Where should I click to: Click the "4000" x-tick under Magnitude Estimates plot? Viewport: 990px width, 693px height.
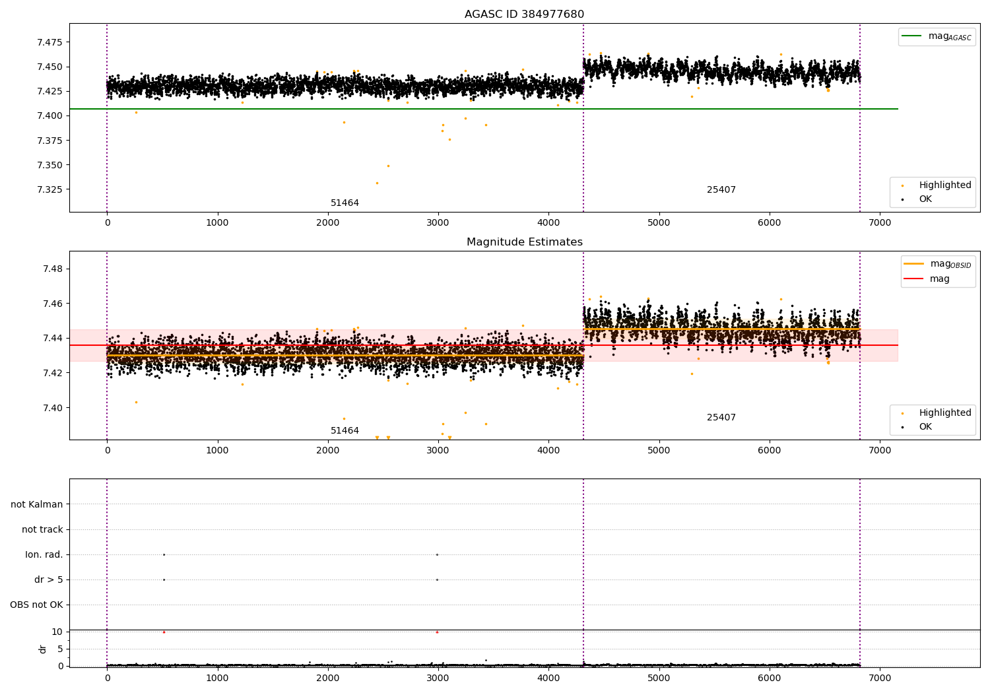click(x=548, y=451)
